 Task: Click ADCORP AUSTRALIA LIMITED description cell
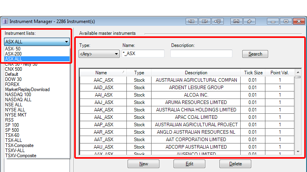point(196,147)
